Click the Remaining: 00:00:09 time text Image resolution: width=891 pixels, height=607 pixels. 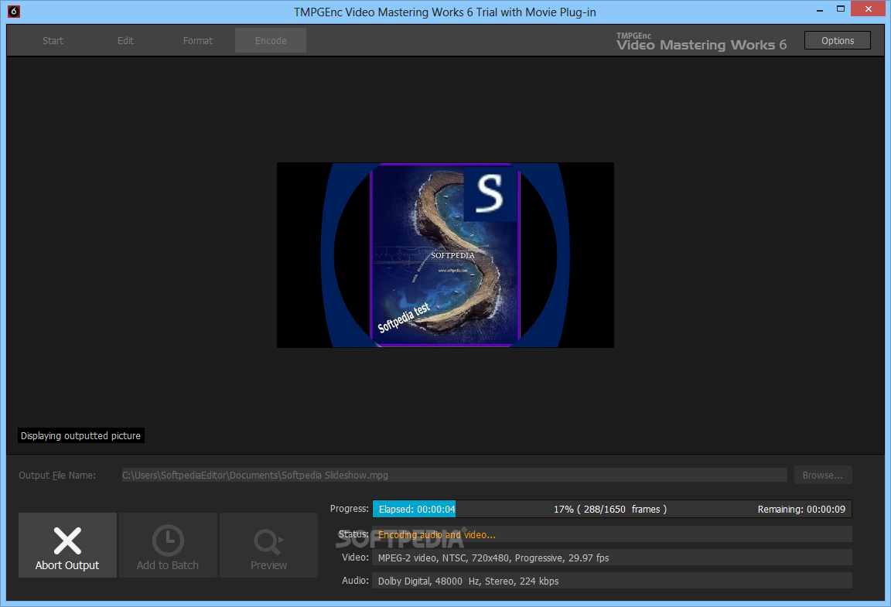801,510
